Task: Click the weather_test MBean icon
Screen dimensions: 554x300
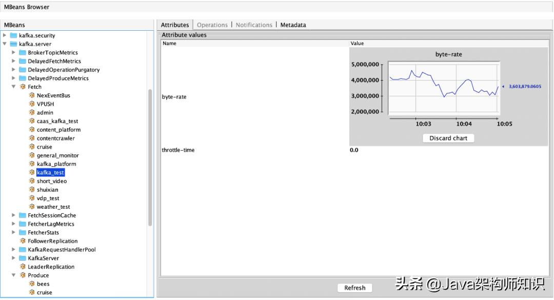Action: (32, 207)
